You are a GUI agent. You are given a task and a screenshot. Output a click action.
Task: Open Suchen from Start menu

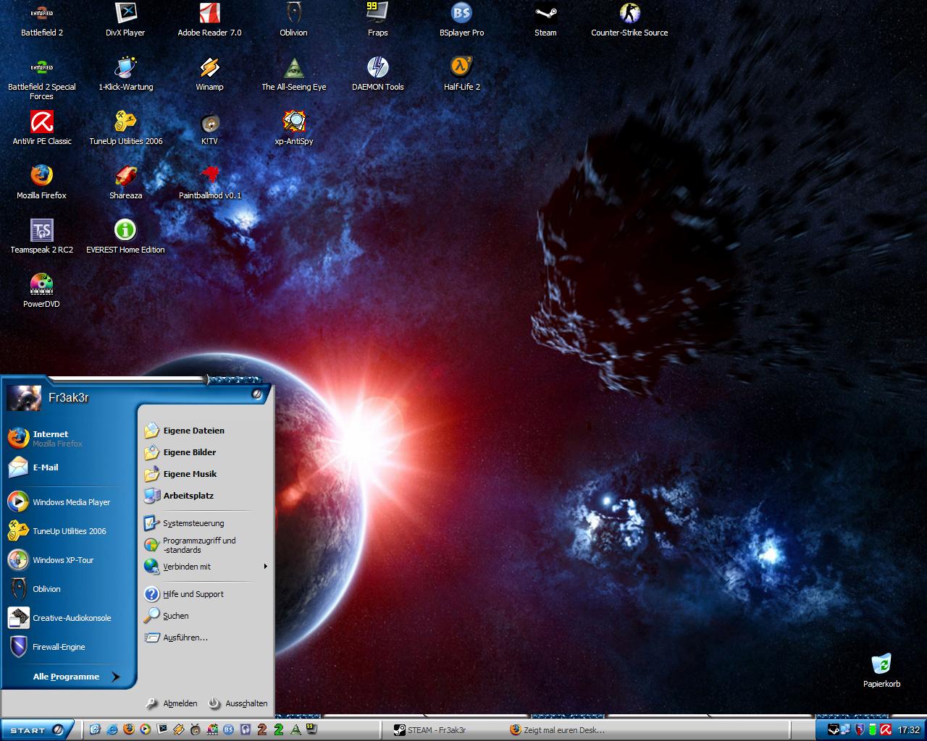coord(206,616)
